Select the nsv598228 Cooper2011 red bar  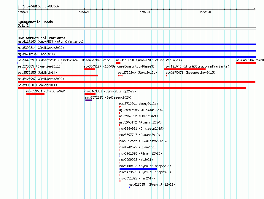pyautogui.click(x=132, y=88)
